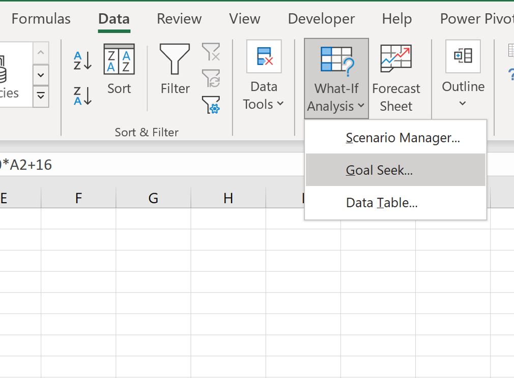Collapse the What-If Analysis dropdown
Screen dimensions: 514x378
pos(336,79)
